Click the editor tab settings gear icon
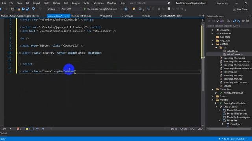This screenshot has height=141, width=252. (x=204, y=16)
